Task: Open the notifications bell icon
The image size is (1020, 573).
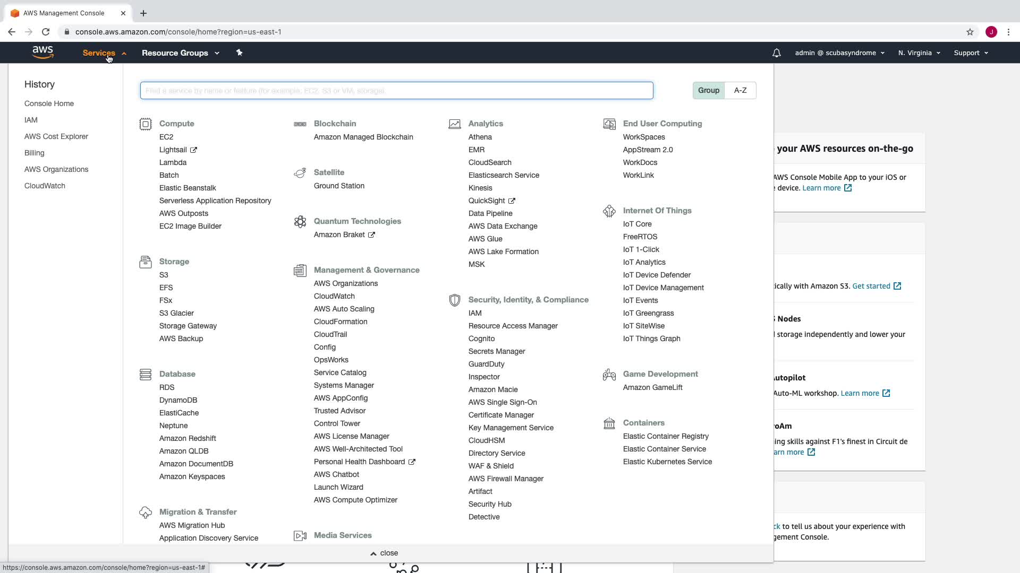Action: point(776,53)
